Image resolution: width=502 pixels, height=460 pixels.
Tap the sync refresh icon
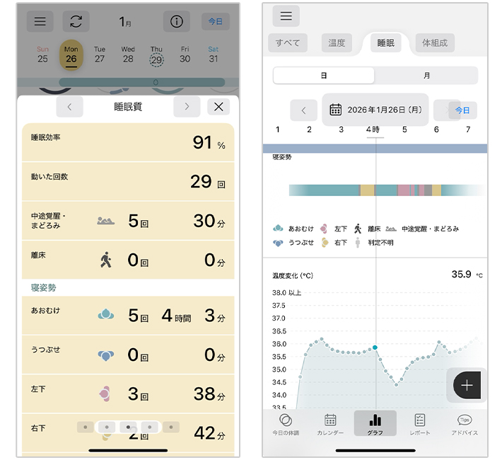(x=76, y=21)
